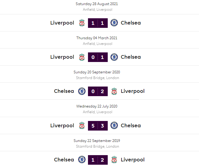This screenshot has width=199, height=168.
Task: Click Chelsea team name in 20 September 2020 match
Action: click(x=64, y=91)
